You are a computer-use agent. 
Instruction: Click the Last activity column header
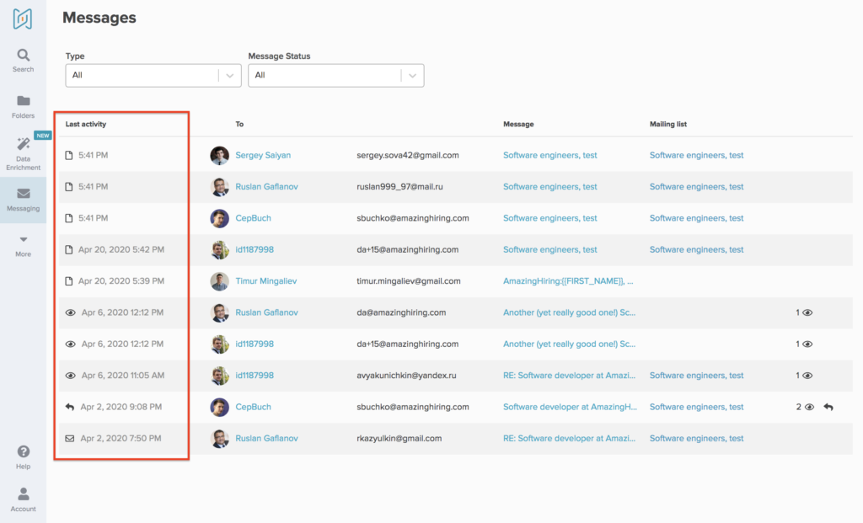tap(86, 125)
